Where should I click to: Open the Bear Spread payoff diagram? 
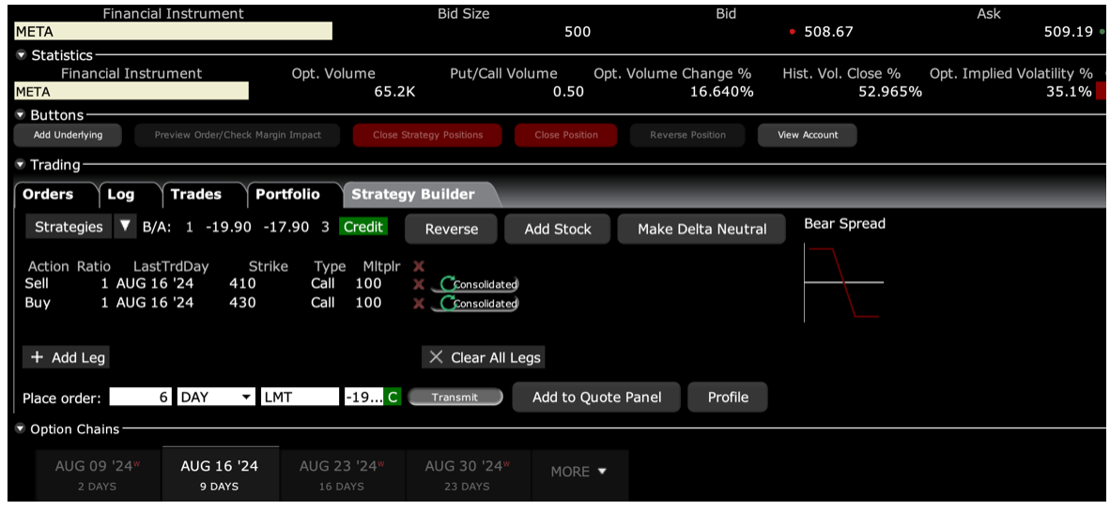click(844, 282)
